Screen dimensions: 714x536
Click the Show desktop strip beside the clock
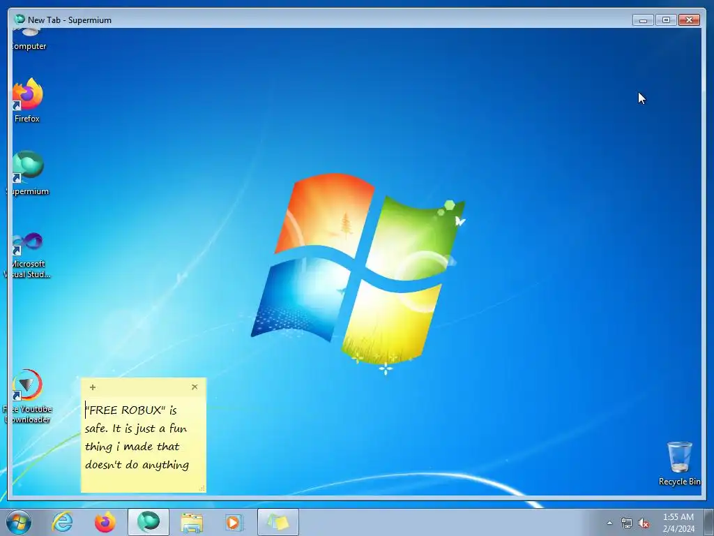(709, 522)
